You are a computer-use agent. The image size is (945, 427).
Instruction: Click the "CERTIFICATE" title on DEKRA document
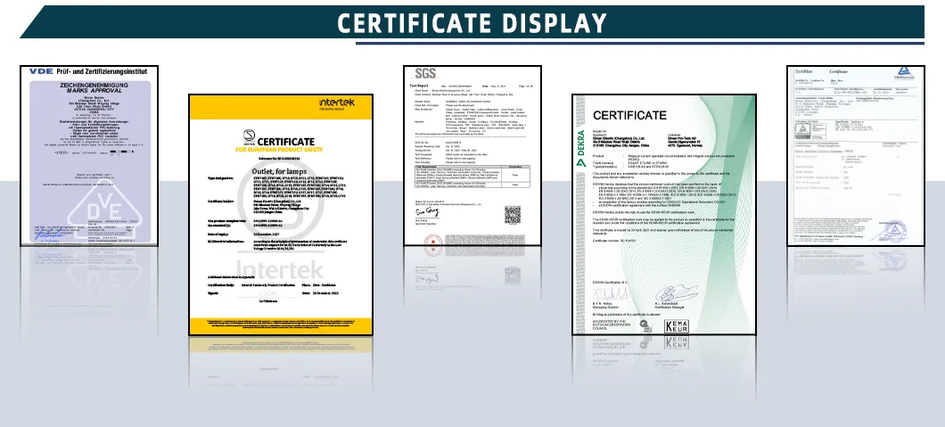629,115
